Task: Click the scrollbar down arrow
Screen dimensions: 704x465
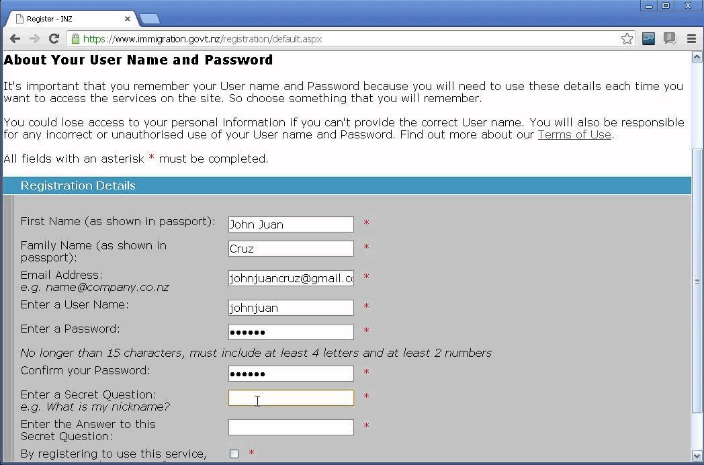Action: click(697, 455)
